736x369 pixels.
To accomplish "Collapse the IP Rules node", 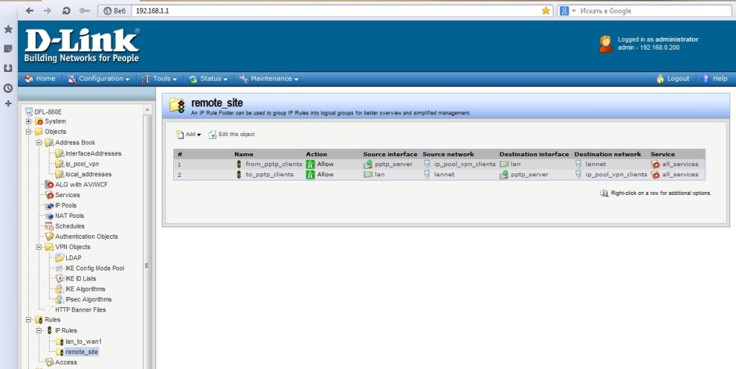I will click(39, 330).
